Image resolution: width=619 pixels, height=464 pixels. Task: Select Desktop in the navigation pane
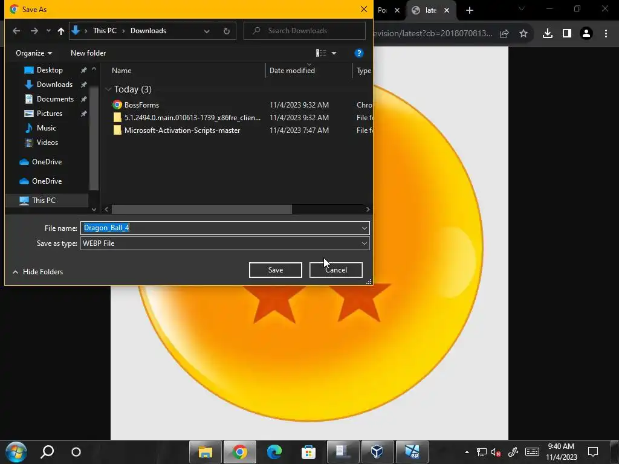tap(50, 70)
